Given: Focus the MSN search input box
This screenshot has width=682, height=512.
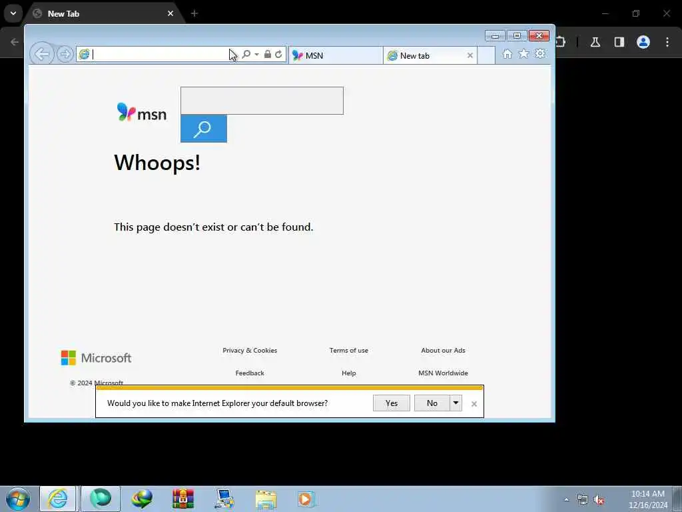Looking at the screenshot, I should coord(262,101).
